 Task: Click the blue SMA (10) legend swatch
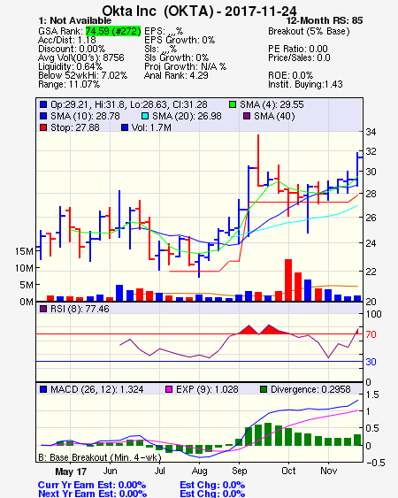[43, 116]
